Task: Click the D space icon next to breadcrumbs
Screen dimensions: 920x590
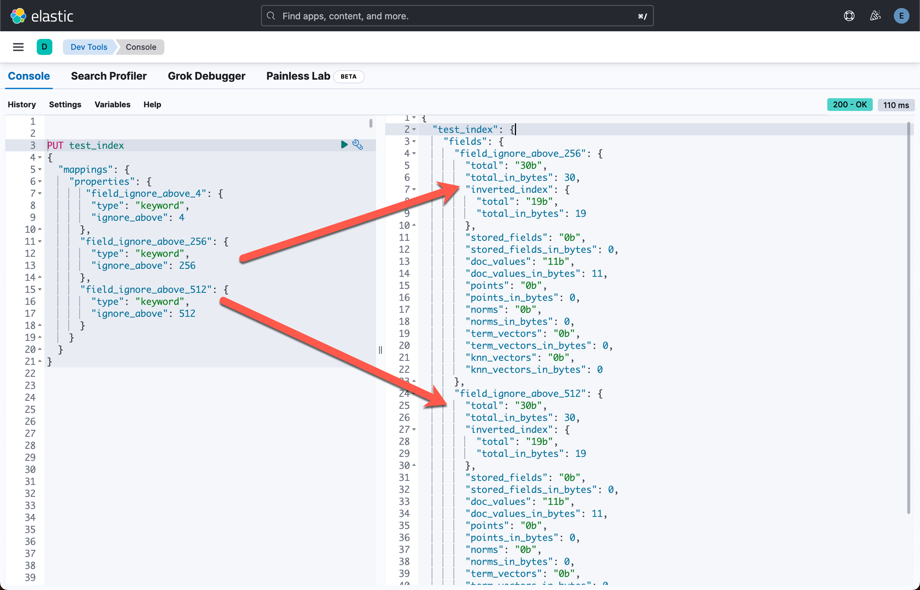Action: pos(44,47)
